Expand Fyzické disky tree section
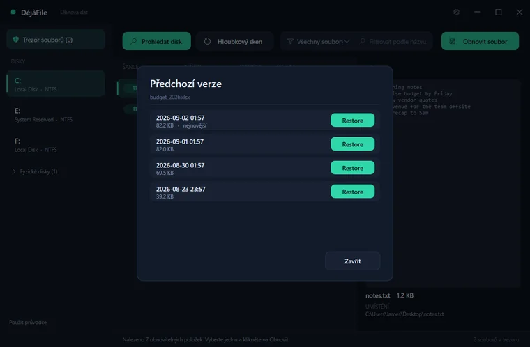 point(13,171)
